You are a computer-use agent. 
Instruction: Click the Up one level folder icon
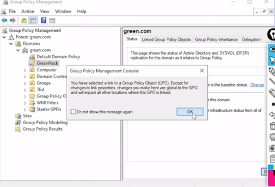tap(24, 20)
